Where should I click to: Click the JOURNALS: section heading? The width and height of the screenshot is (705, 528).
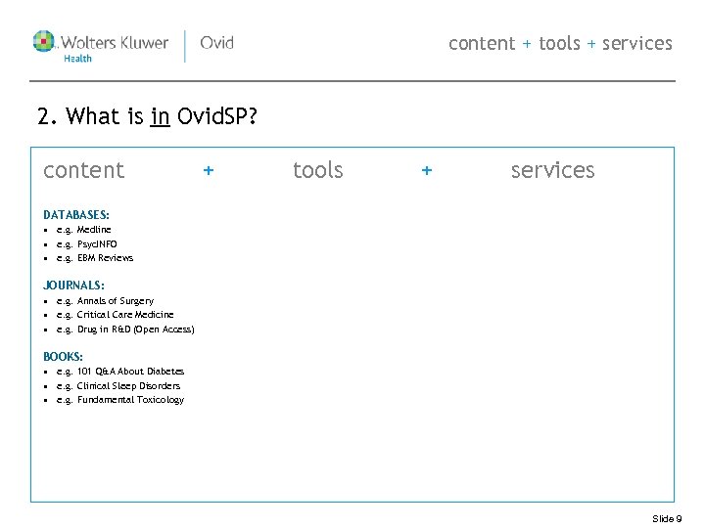[x=73, y=286]
